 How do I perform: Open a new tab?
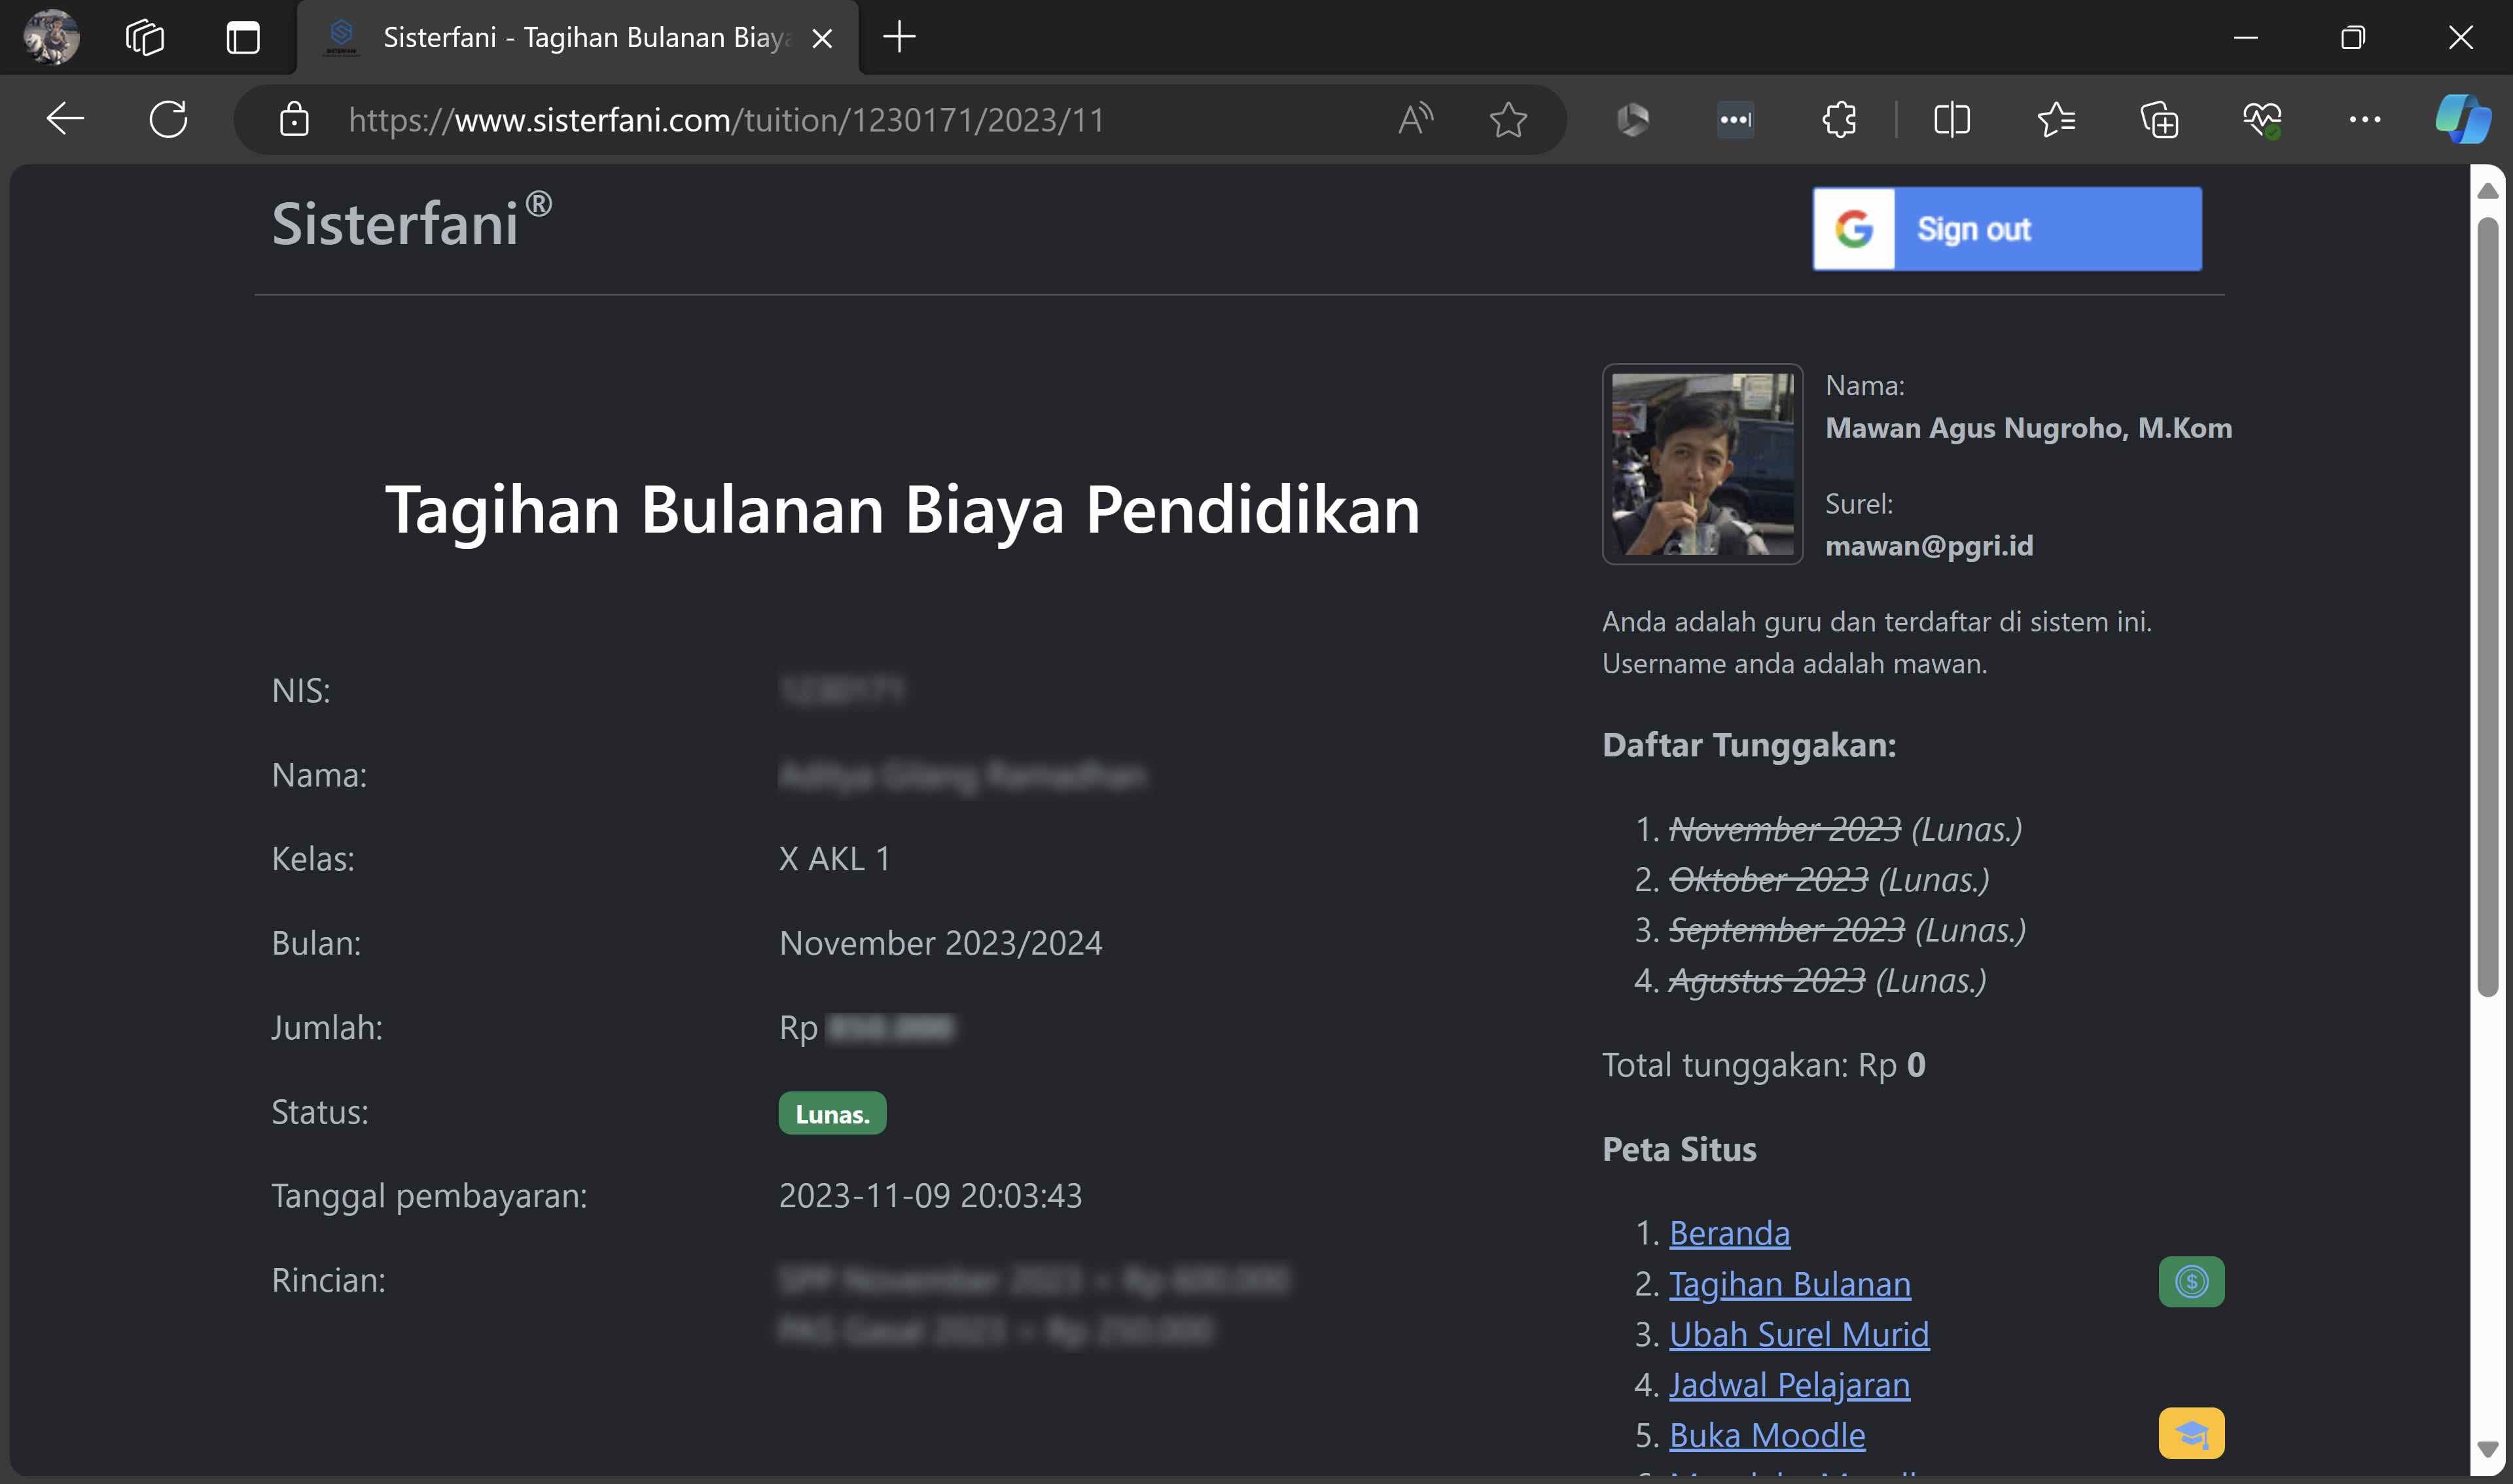pos(899,38)
